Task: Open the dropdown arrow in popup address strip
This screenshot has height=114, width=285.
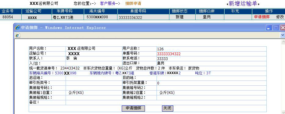Action: (x=283, y=35)
